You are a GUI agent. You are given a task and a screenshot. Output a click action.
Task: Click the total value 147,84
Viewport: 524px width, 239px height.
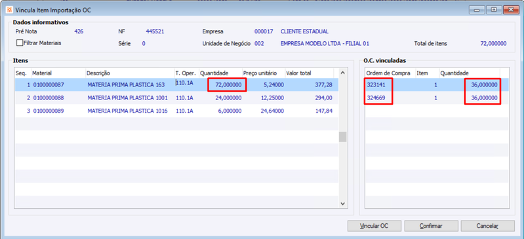[324, 111]
